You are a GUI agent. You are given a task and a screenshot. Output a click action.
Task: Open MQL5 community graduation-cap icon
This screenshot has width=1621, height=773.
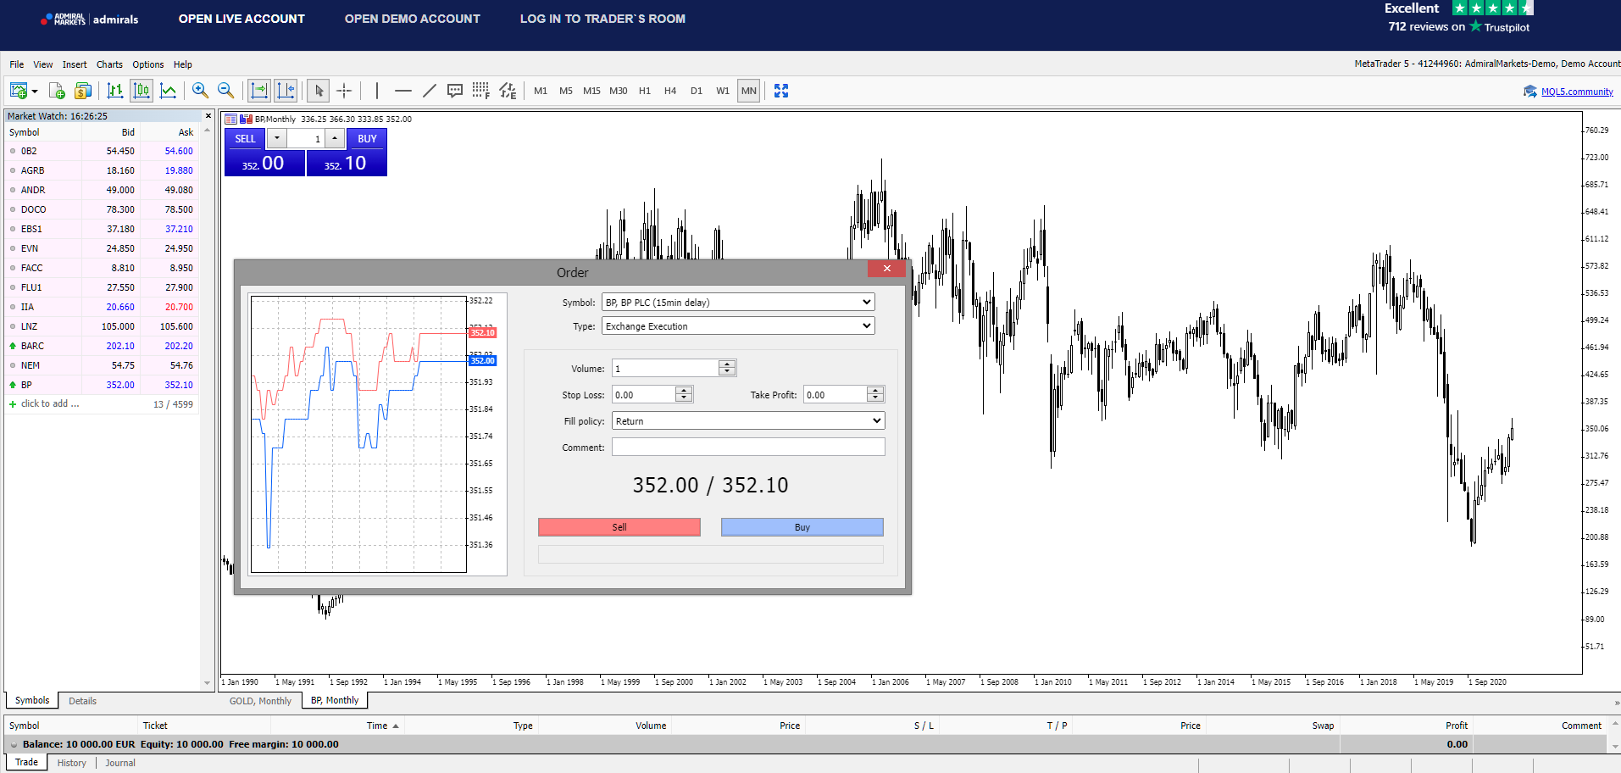(x=1530, y=92)
